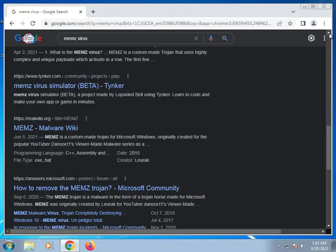
Task: Open Firefox from taskbar
Action: (x=90, y=245)
